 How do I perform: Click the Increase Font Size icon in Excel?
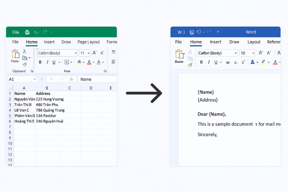coord(94,52)
